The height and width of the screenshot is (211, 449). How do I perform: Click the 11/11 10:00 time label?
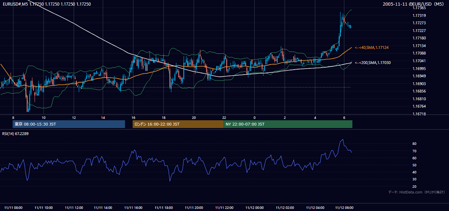44,207
